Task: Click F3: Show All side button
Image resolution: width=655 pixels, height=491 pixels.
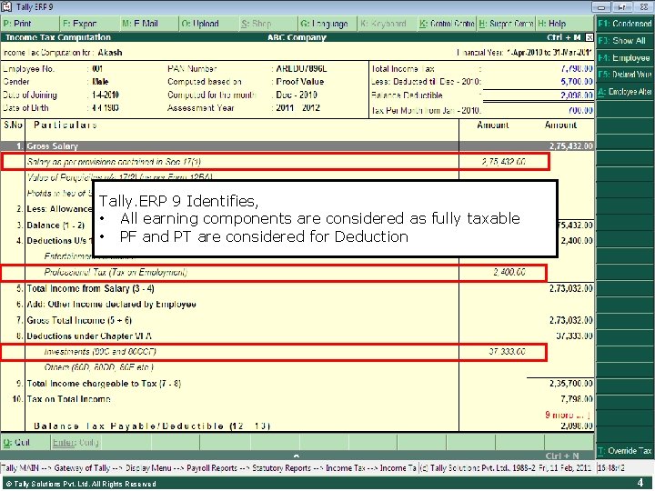Action: (x=624, y=41)
